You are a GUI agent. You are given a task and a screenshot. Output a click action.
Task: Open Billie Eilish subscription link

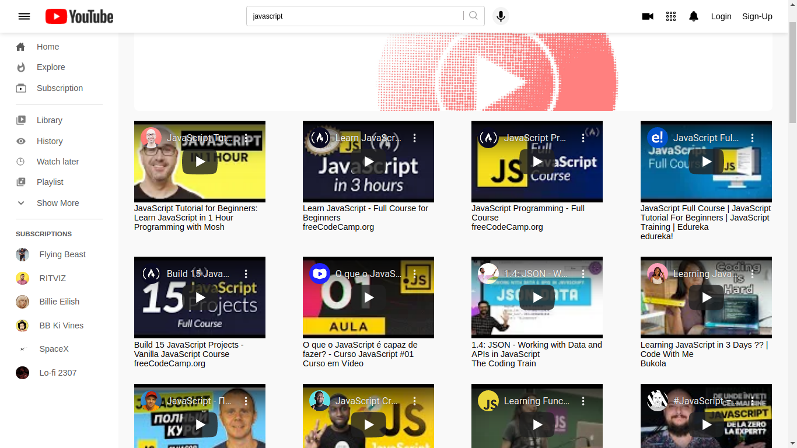(60, 302)
